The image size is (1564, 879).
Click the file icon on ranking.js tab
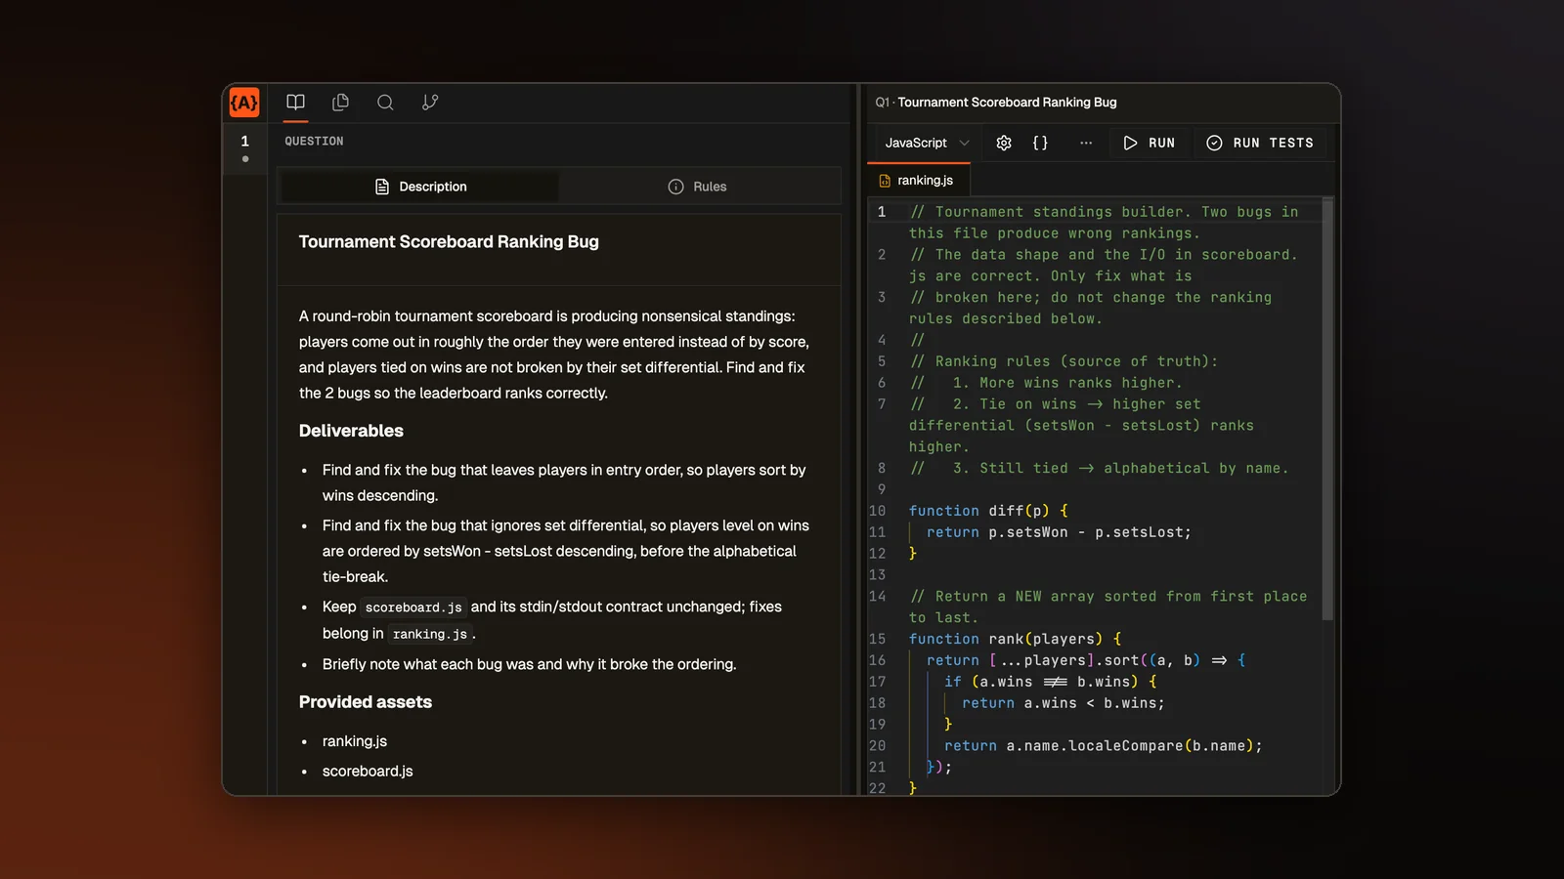pyautogui.click(x=885, y=181)
